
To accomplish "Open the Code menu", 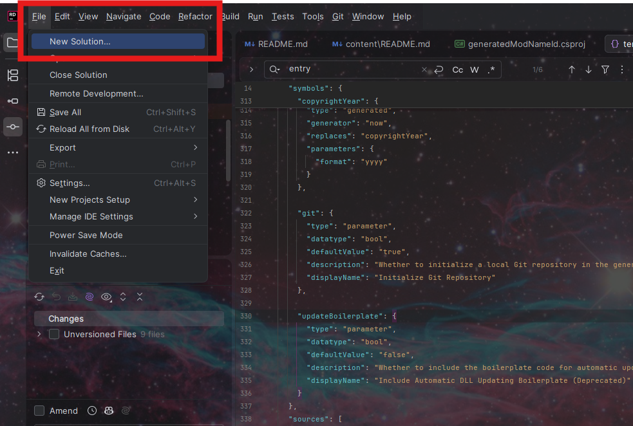I will point(160,17).
